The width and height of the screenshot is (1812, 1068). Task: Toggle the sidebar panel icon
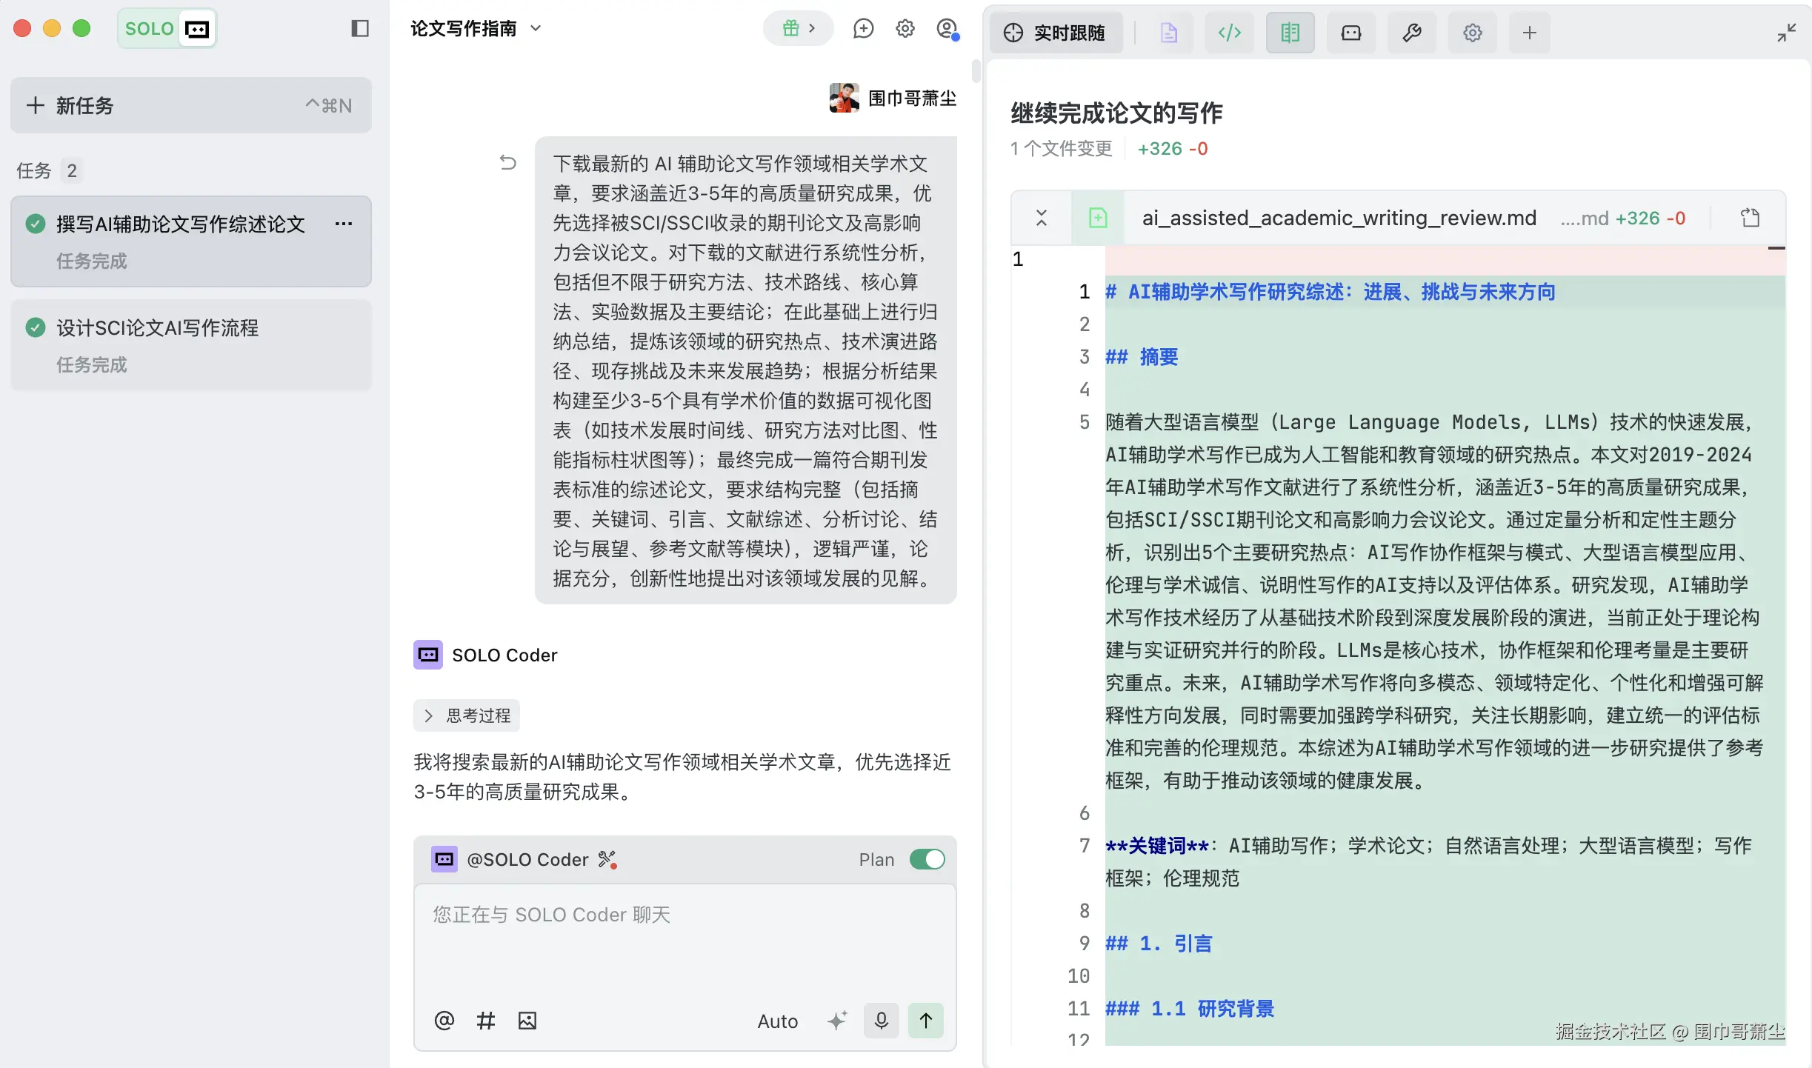coord(360,29)
